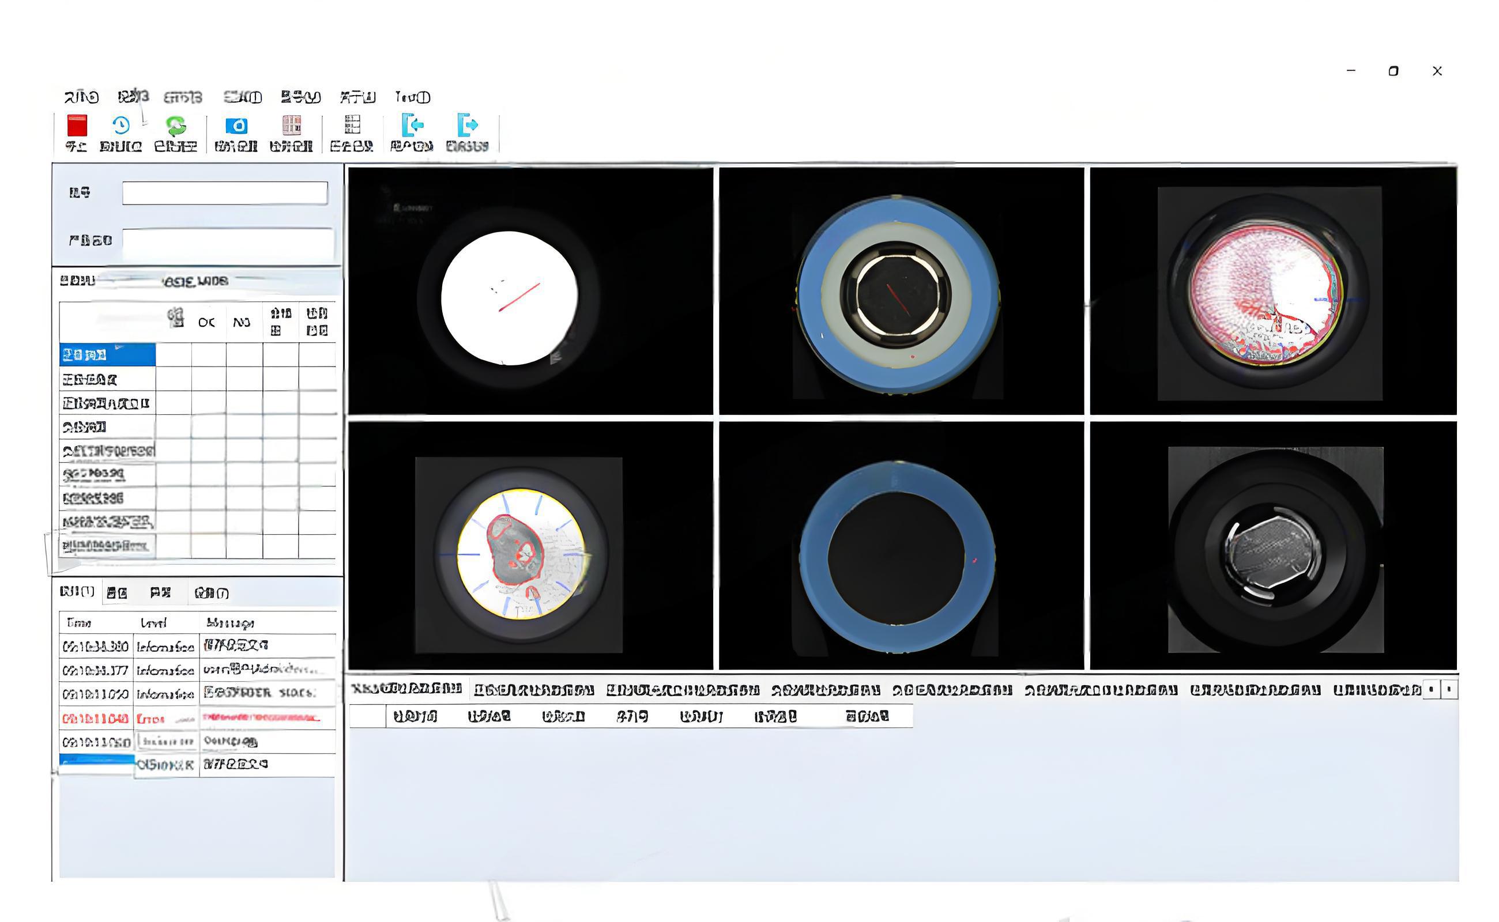The height and width of the screenshot is (922, 1499).
Task: Click the Message column header in log table
Action: click(230, 622)
